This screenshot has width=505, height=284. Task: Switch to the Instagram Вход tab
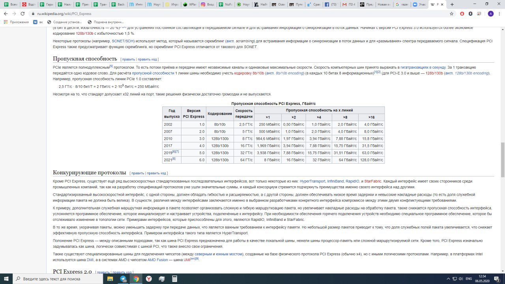(x=208, y=4)
